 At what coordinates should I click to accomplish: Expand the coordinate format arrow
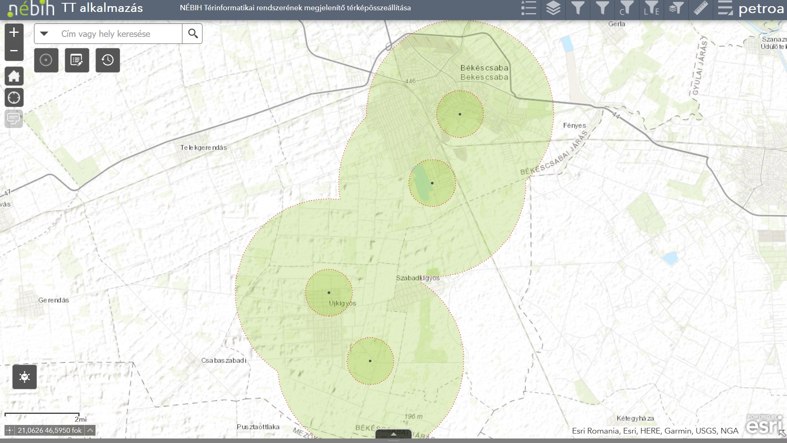point(90,430)
